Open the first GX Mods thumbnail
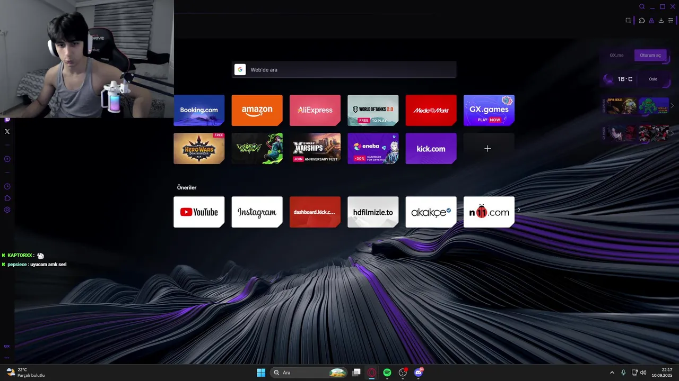This screenshot has width=679, height=381. [x=622, y=133]
